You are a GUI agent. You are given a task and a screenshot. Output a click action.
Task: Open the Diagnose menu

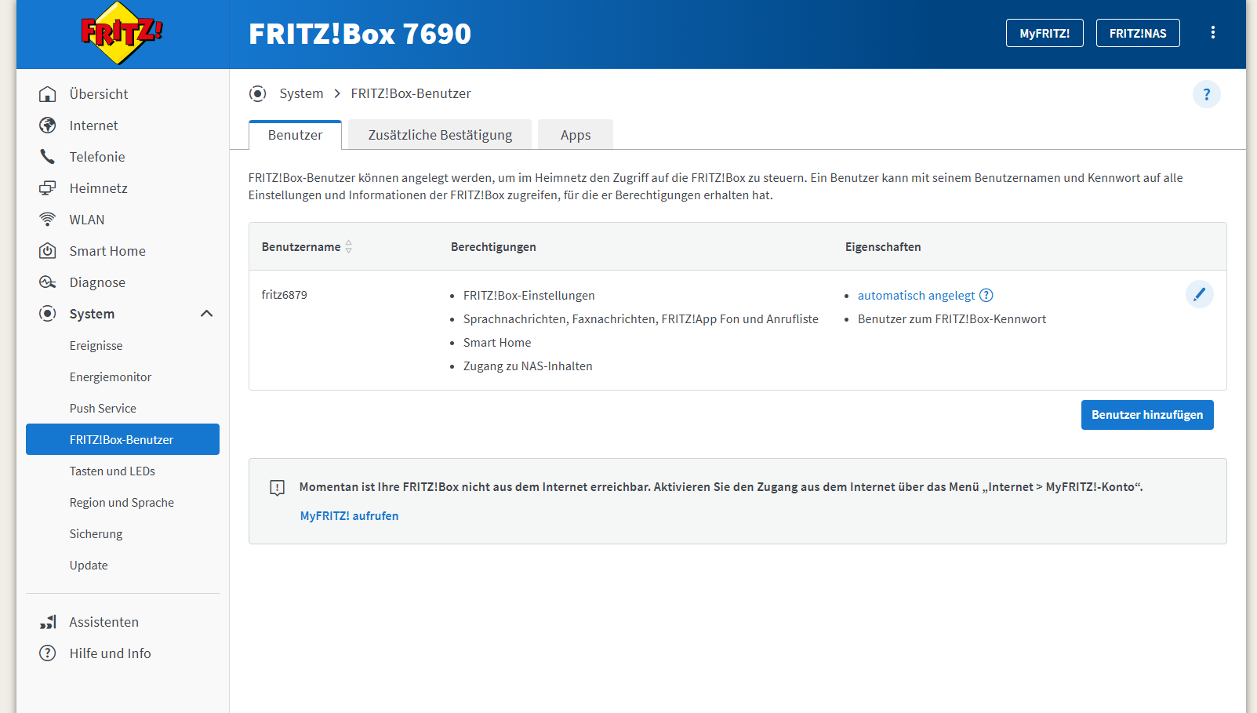click(x=97, y=282)
